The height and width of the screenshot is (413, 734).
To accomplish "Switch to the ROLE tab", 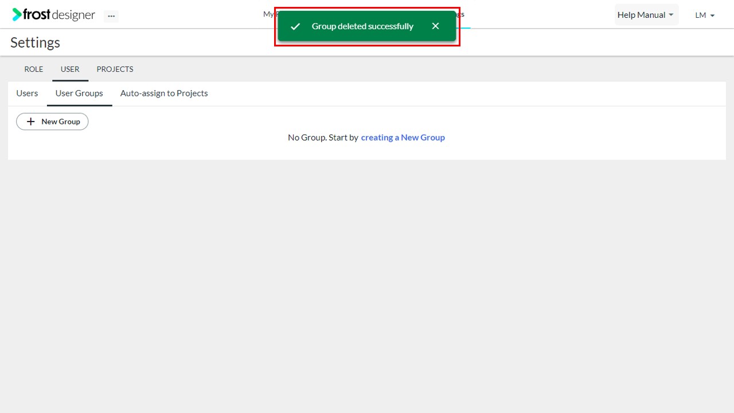I will 34,69.
